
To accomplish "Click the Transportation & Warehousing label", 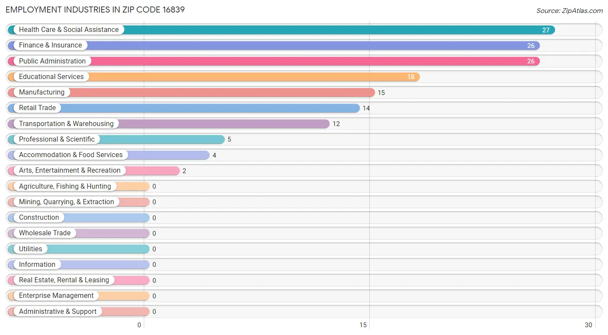I will tap(66, 124).
